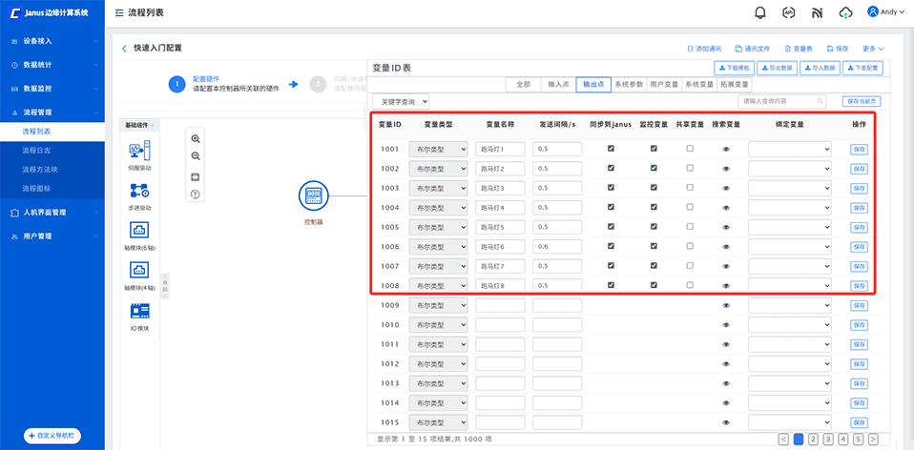Screen dimensions: 914x450
Task: Click the 控制器 node on the canvas
Action: click(x=313, y=195)
